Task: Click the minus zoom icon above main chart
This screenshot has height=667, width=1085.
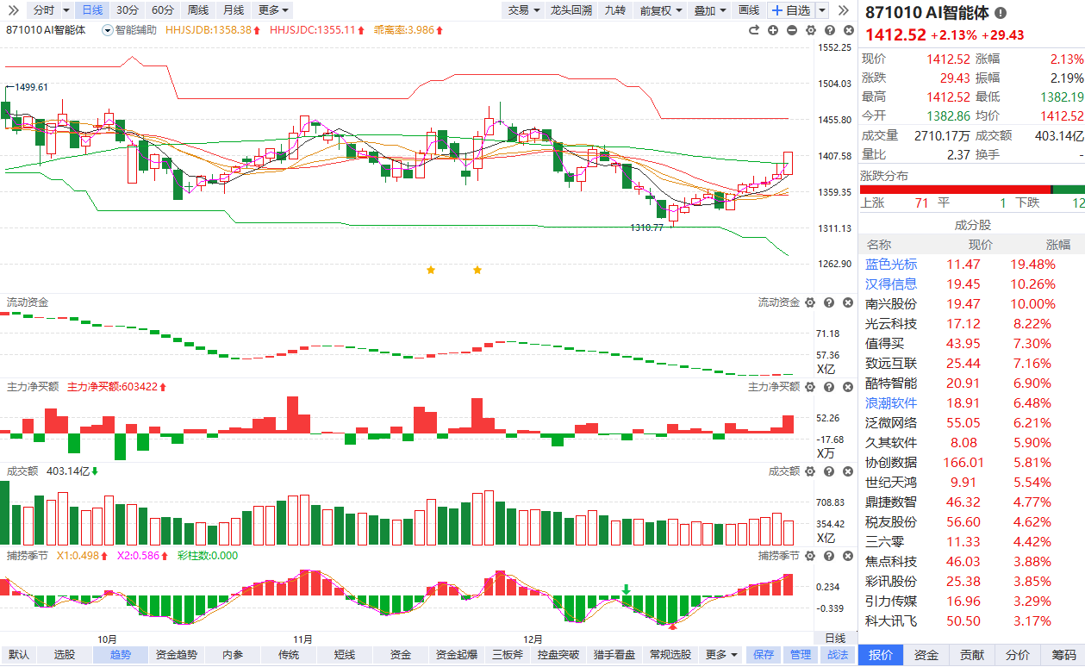Action: (791, 30)
